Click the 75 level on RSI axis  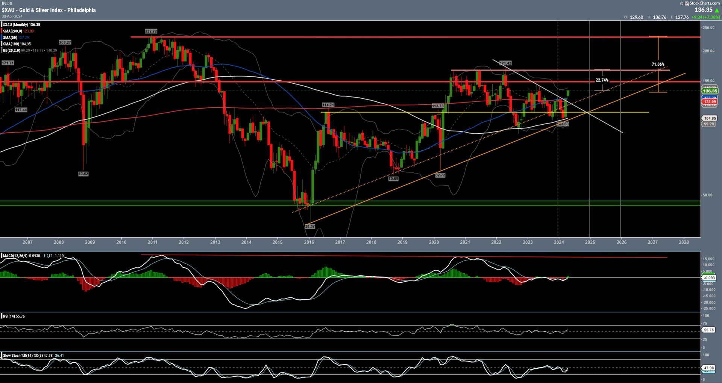705,324
